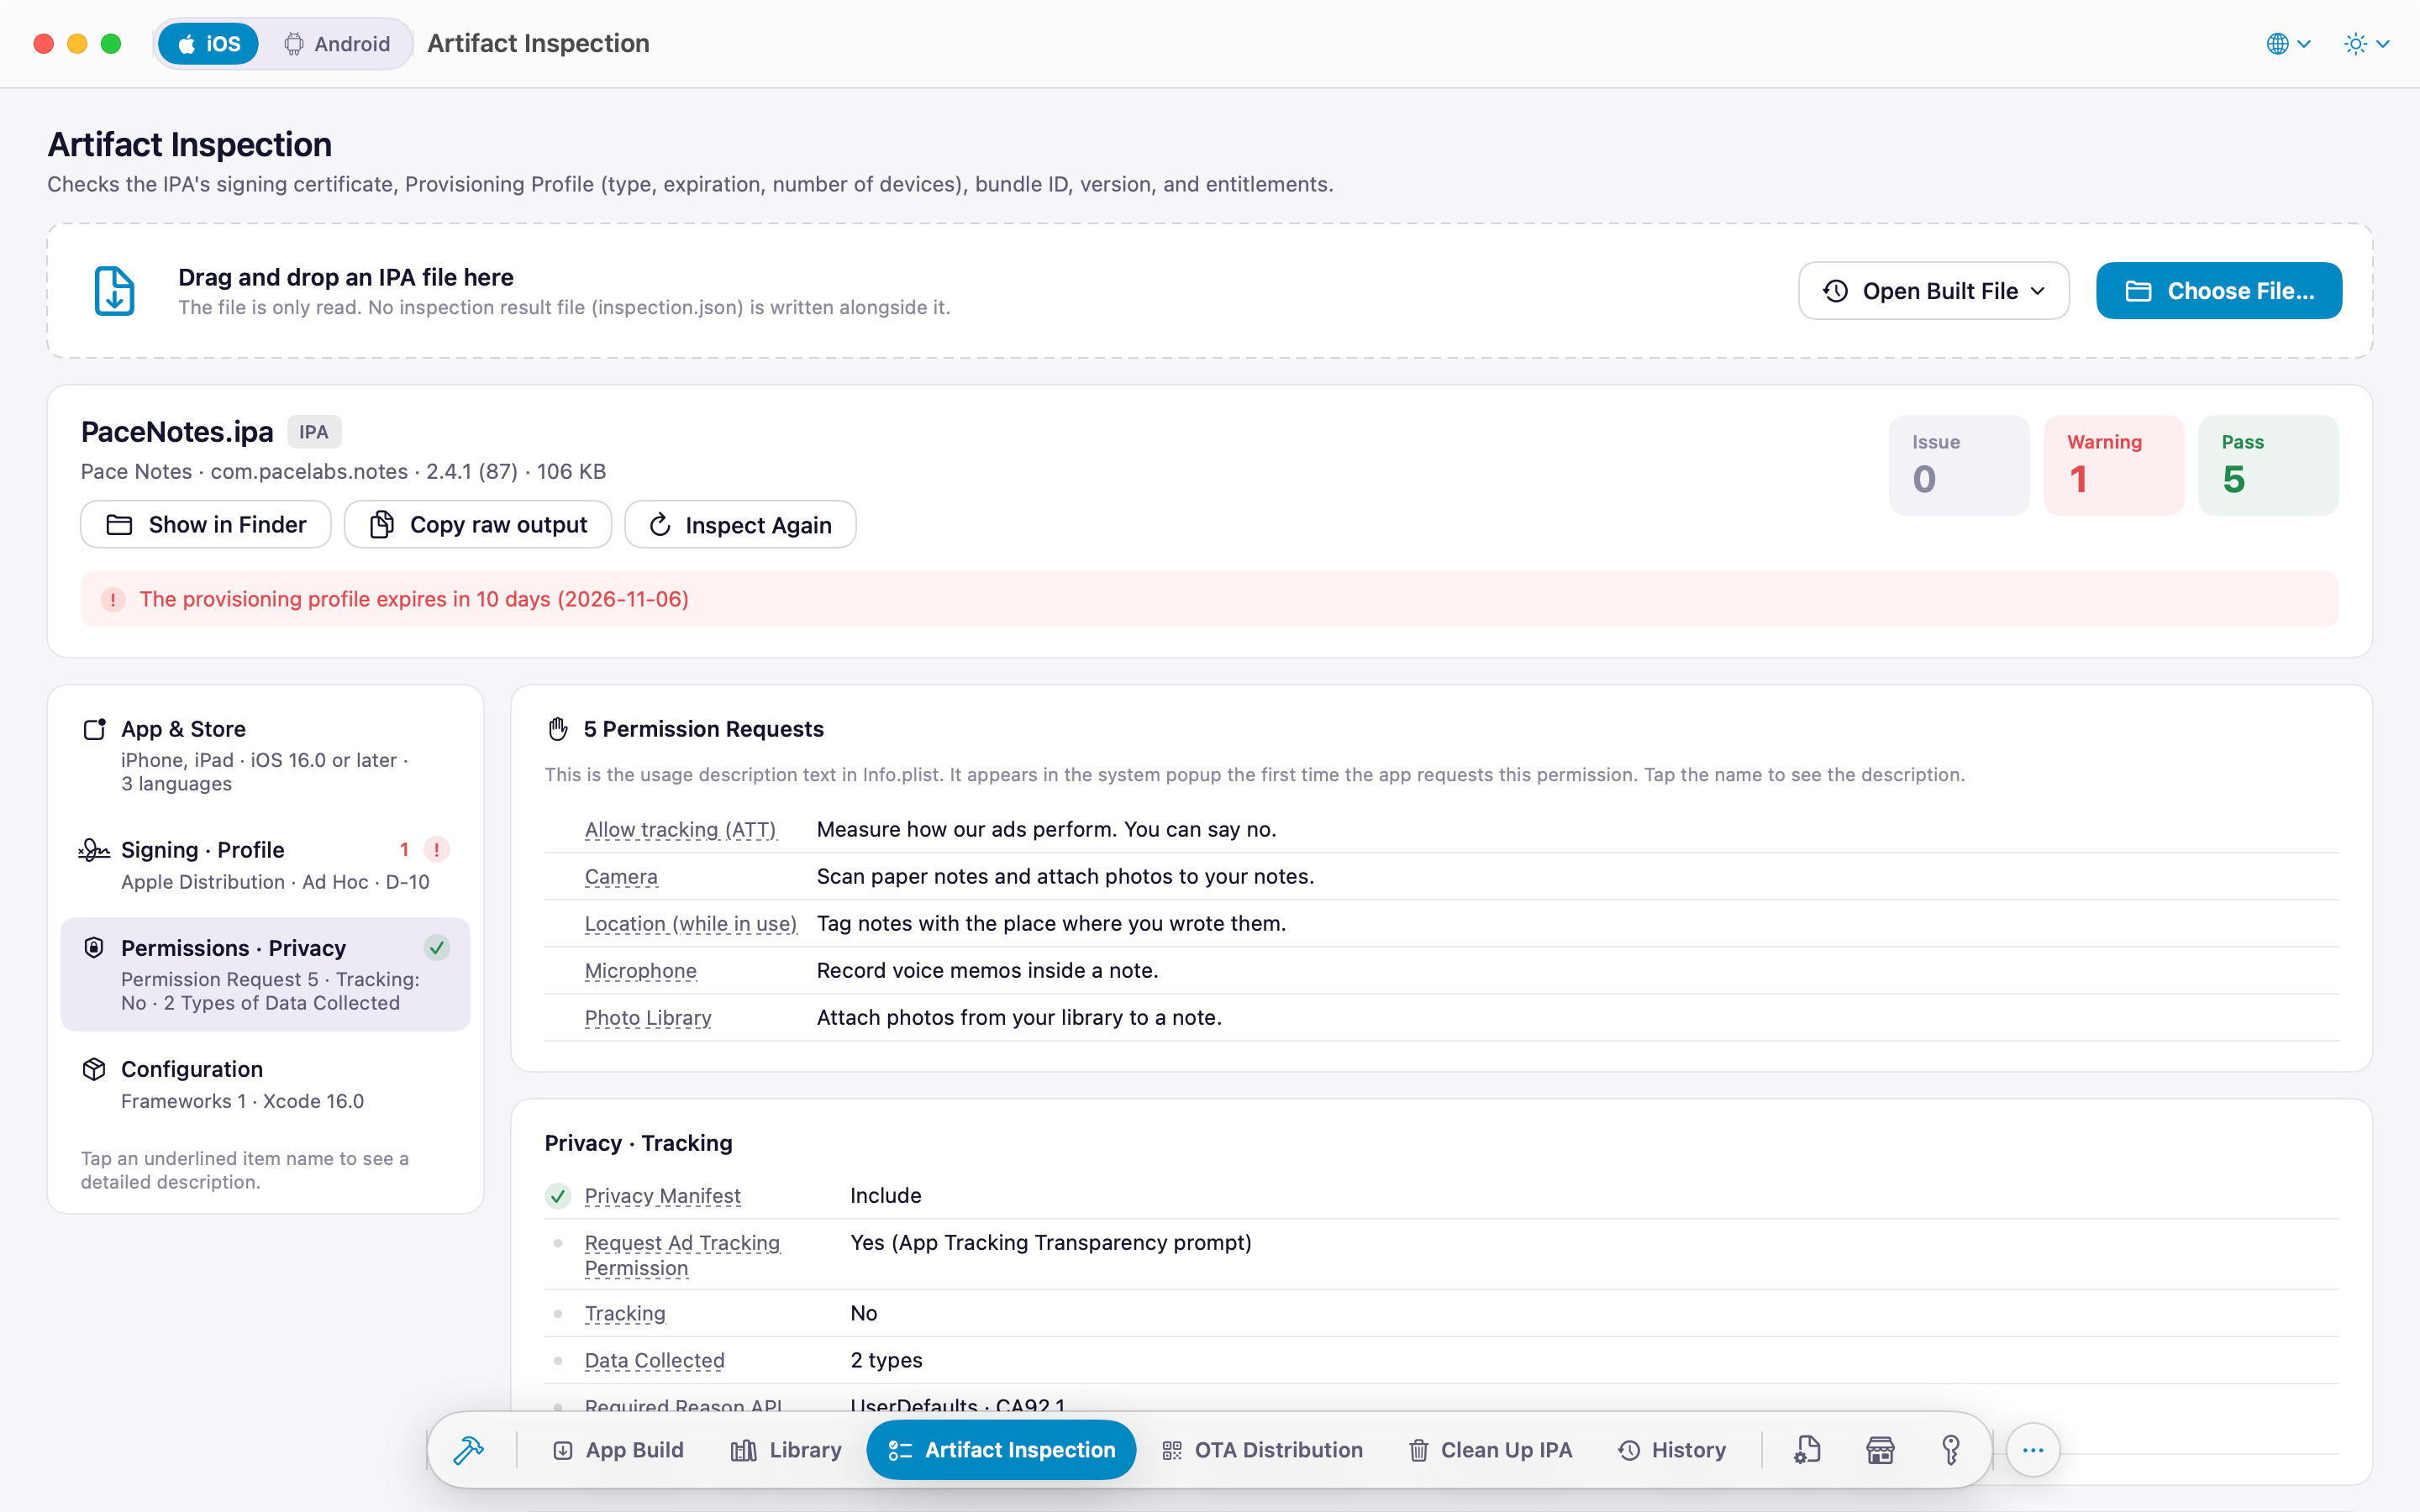2420x1512 pixels.
Task: Click Copy raw output
Action: click(x=478, y=524)
